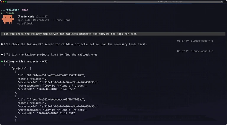Click the second project's "name": "raildesk" line

click(x=32, y=103)
